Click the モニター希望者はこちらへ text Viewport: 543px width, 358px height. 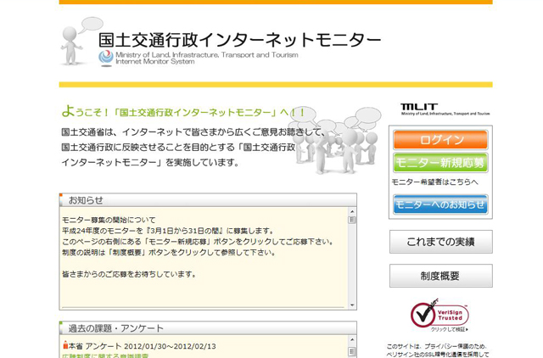434,182
